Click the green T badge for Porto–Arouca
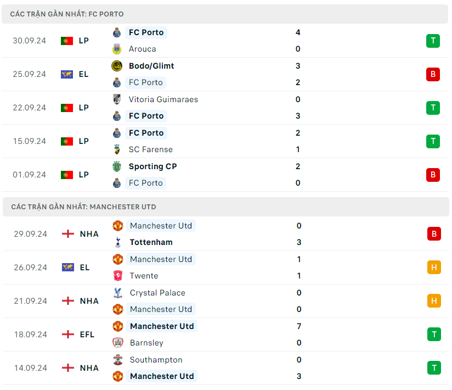 (x=433, y=41)
